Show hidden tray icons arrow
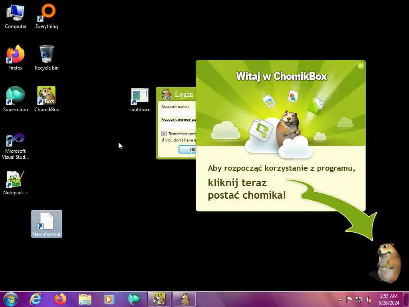 pos(340,299)
